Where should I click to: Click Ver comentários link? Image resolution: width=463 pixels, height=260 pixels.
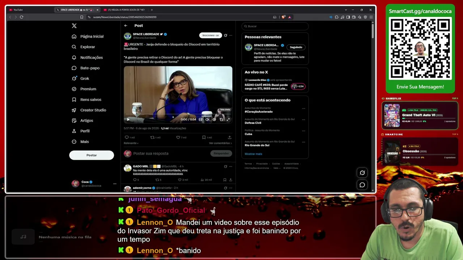220,143
